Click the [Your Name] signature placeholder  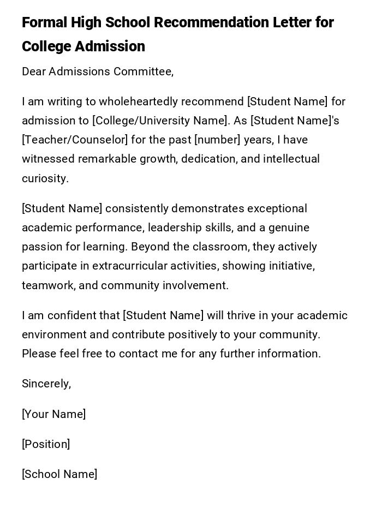54,414
